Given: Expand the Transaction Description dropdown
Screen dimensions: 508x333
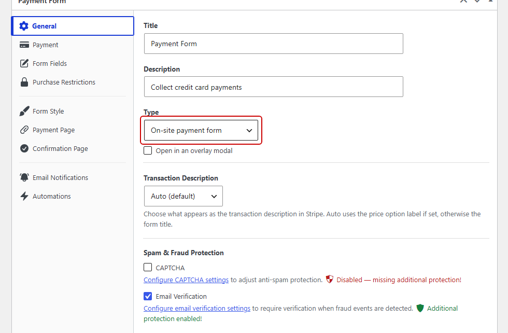Looking at the screenshot, I should [184, 196].
